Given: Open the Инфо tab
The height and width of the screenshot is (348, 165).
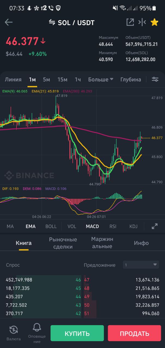Looking at the screenshot, I should tap(141, 243).
